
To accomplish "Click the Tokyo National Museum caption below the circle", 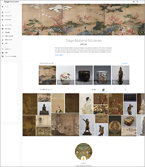I will (84, 166).
